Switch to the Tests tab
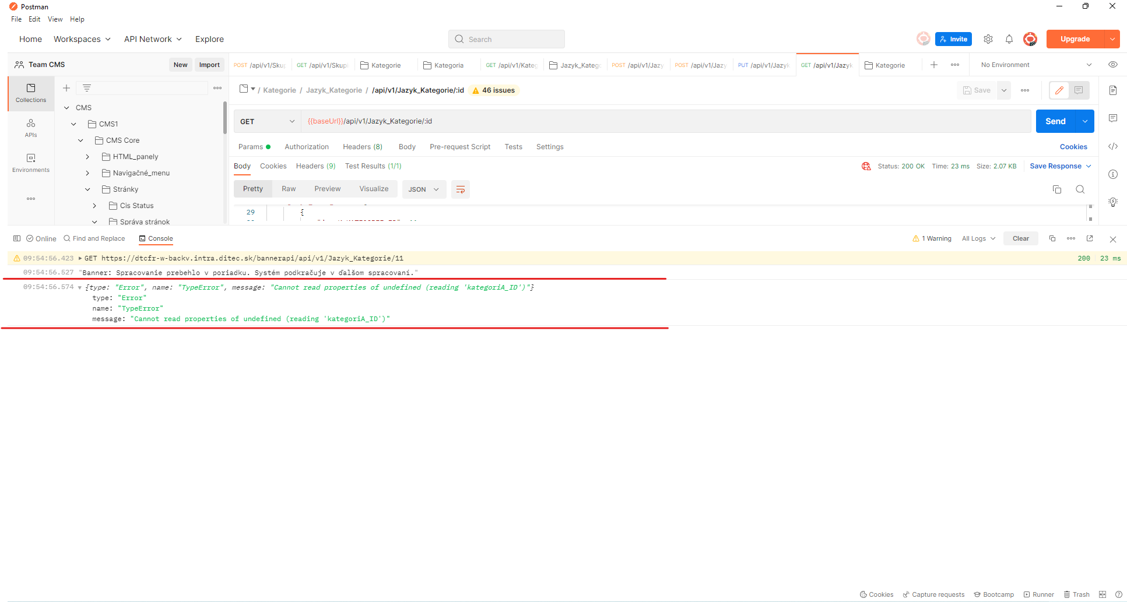1127x602 pixels. pos(513,147)
